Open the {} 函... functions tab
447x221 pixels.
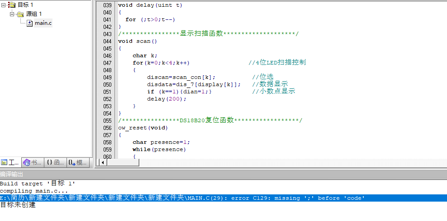click(55, 162)
